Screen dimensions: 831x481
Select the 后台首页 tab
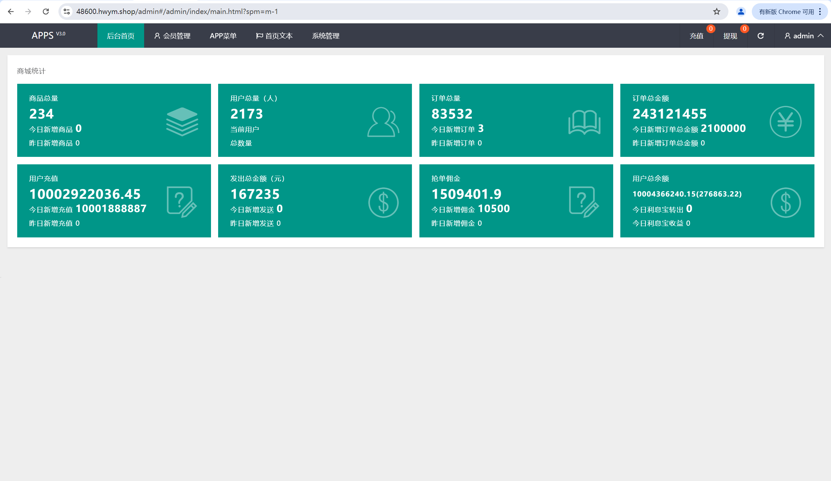point(120,36)
